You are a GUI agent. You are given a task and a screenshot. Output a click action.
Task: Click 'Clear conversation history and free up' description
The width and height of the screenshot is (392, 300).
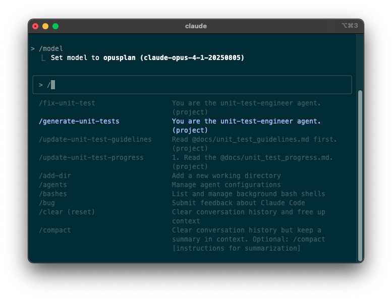click(x=249, y=212)
